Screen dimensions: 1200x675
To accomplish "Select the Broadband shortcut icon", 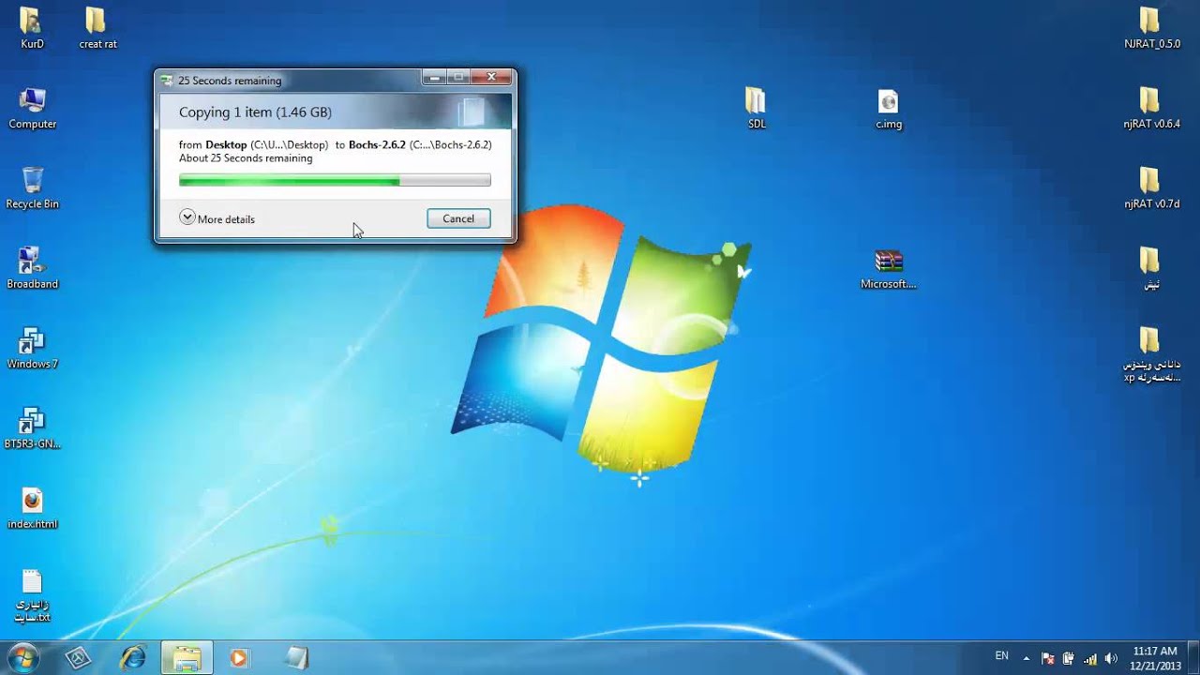I will (32, 268).
